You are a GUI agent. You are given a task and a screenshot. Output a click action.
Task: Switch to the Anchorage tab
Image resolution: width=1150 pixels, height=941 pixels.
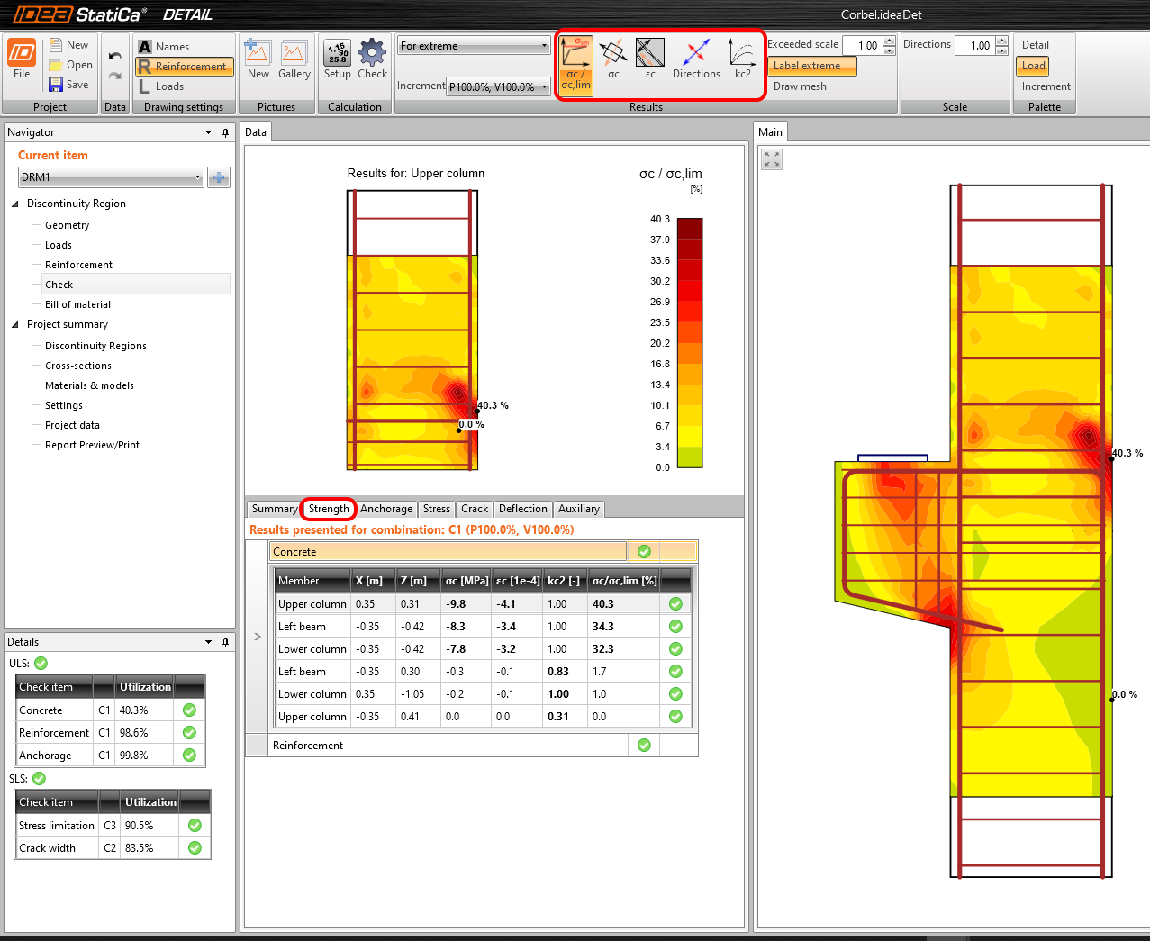(386, 509)
